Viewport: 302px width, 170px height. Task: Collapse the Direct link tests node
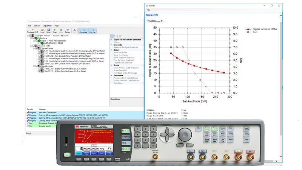(x=34, y=66)
